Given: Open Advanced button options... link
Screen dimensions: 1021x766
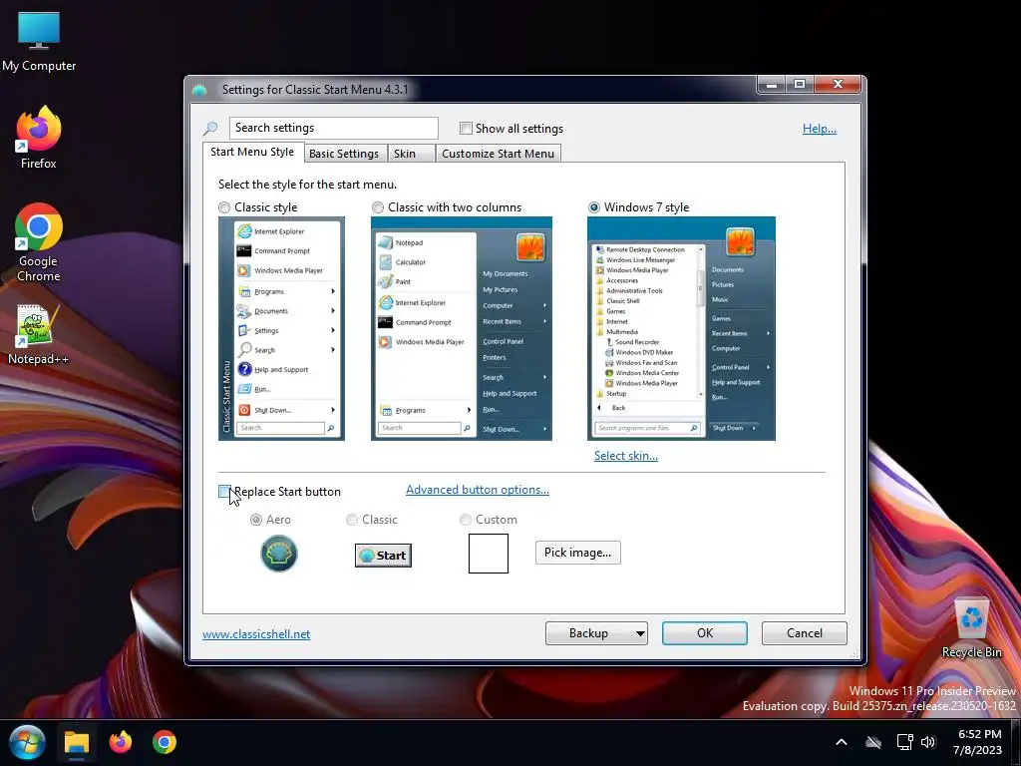Looking at the screenshot, I should click(478, 489).
